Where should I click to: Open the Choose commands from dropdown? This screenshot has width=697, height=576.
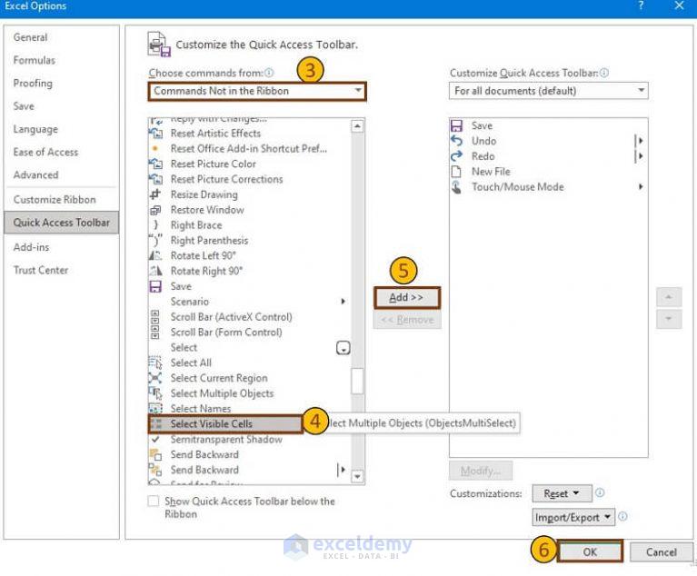257,91
